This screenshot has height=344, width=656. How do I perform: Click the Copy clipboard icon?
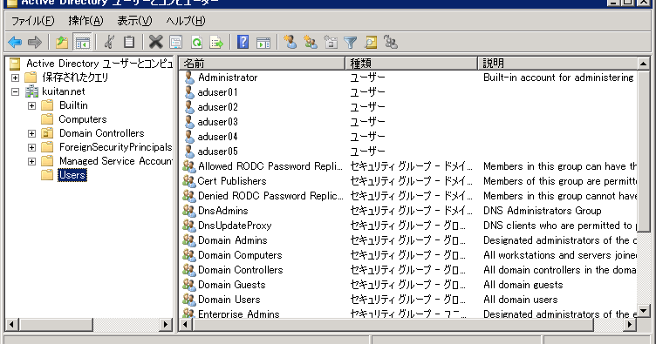pos(129,42)
